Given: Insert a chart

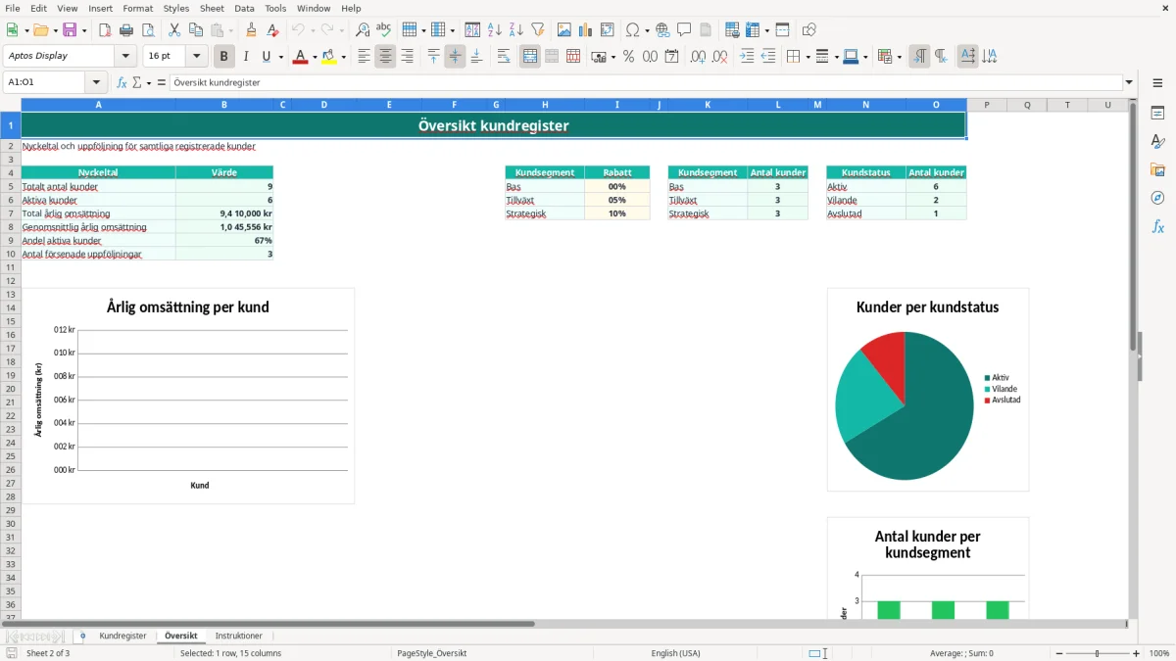Looking at the screenshot, I should point(586,30).
